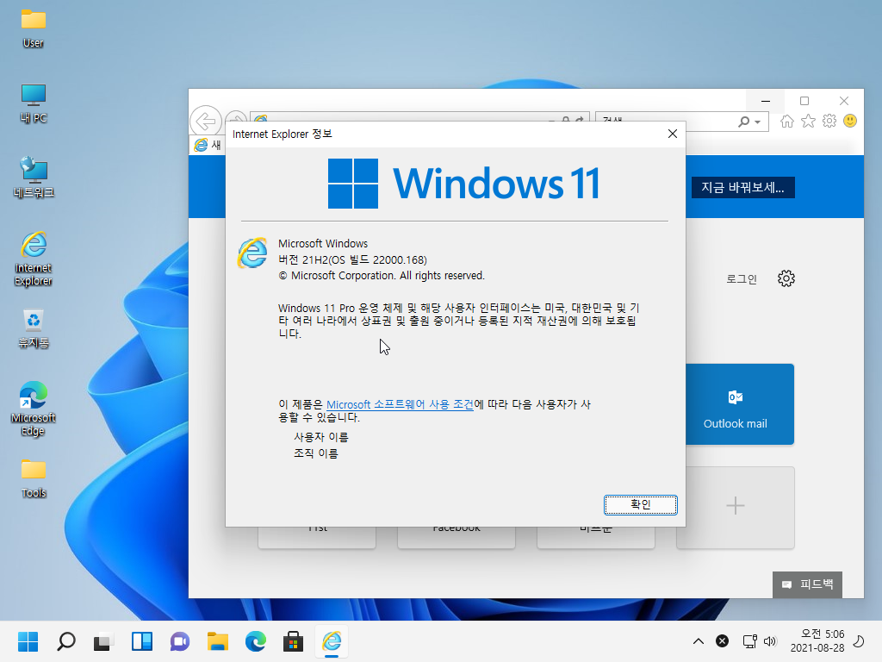Launch Microsoft Edge from the taskbar
Viewport: 882px width, 662px height.
pos(255,641)
